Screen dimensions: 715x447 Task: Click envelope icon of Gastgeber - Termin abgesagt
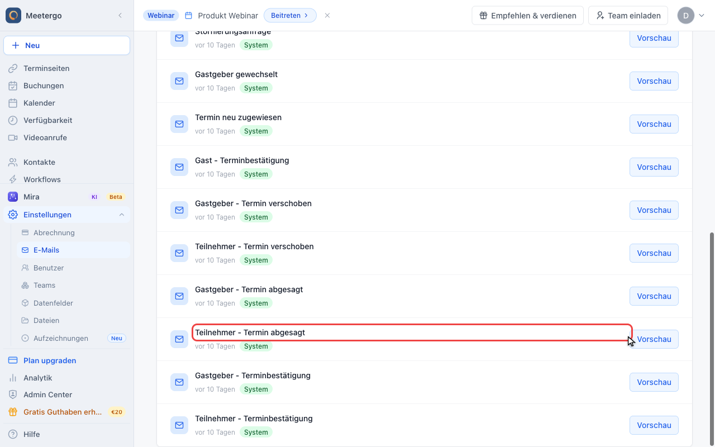(x=179, y=296)
